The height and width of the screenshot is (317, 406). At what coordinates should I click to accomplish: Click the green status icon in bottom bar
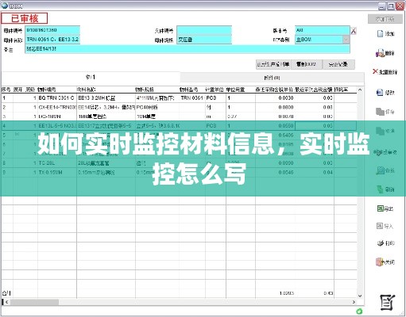[359, 311]
